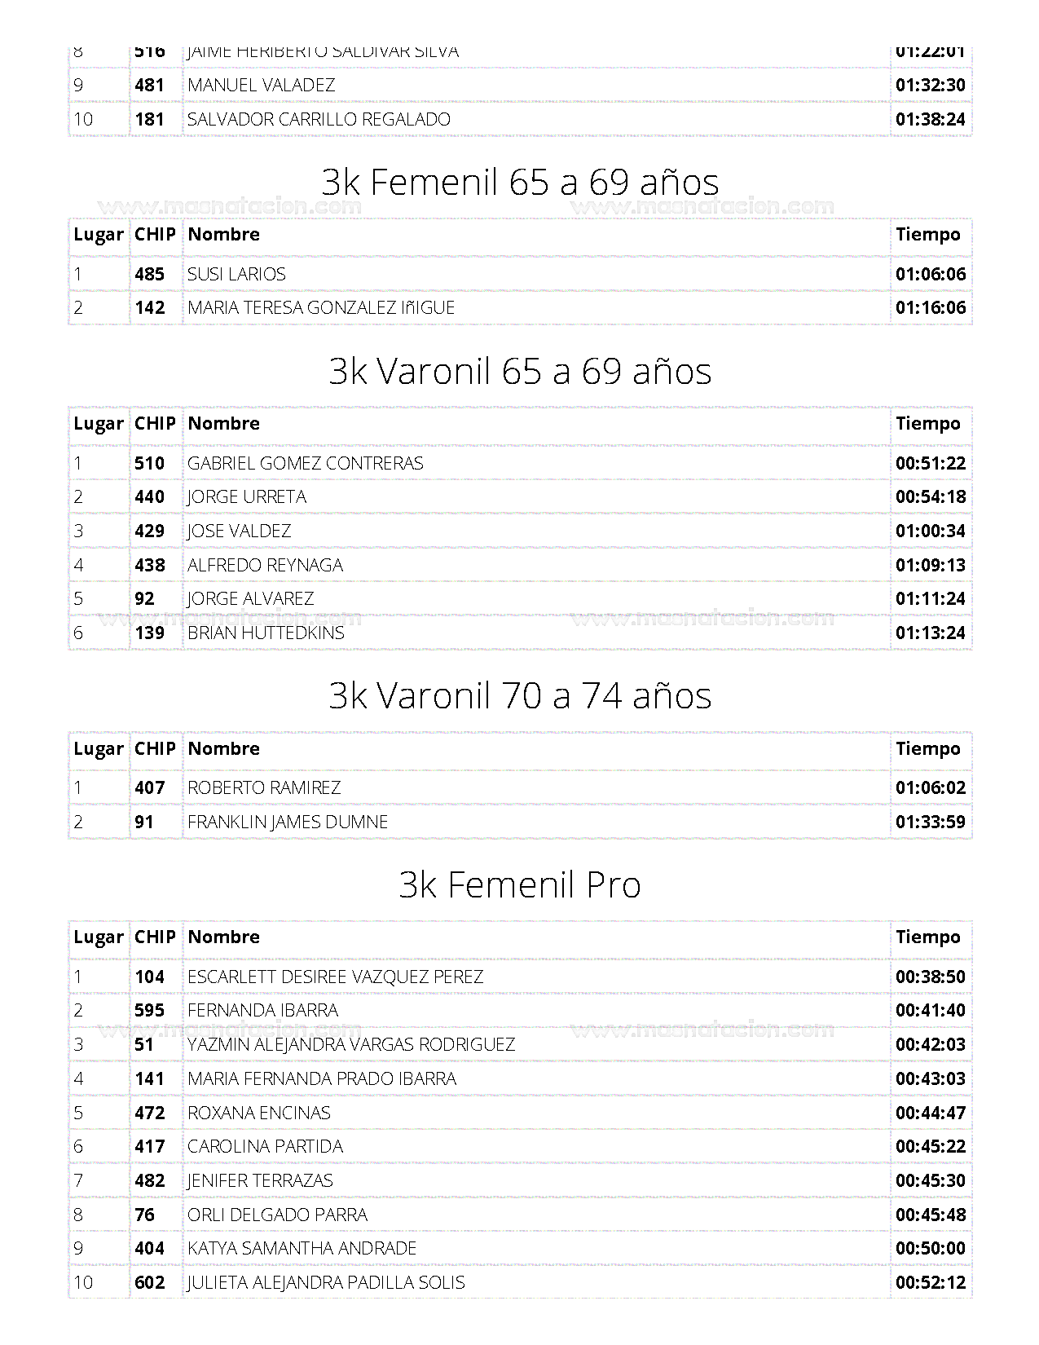Click the Tiempo header in Femenil Pro table
The width and height of the screenshot is (1039, 1345).
927,937
